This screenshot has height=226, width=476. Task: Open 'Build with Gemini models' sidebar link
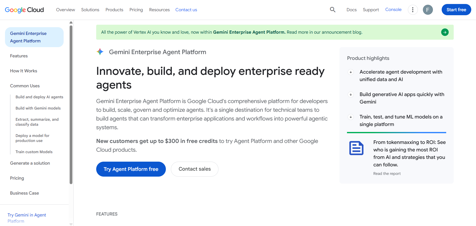[38, 108]
